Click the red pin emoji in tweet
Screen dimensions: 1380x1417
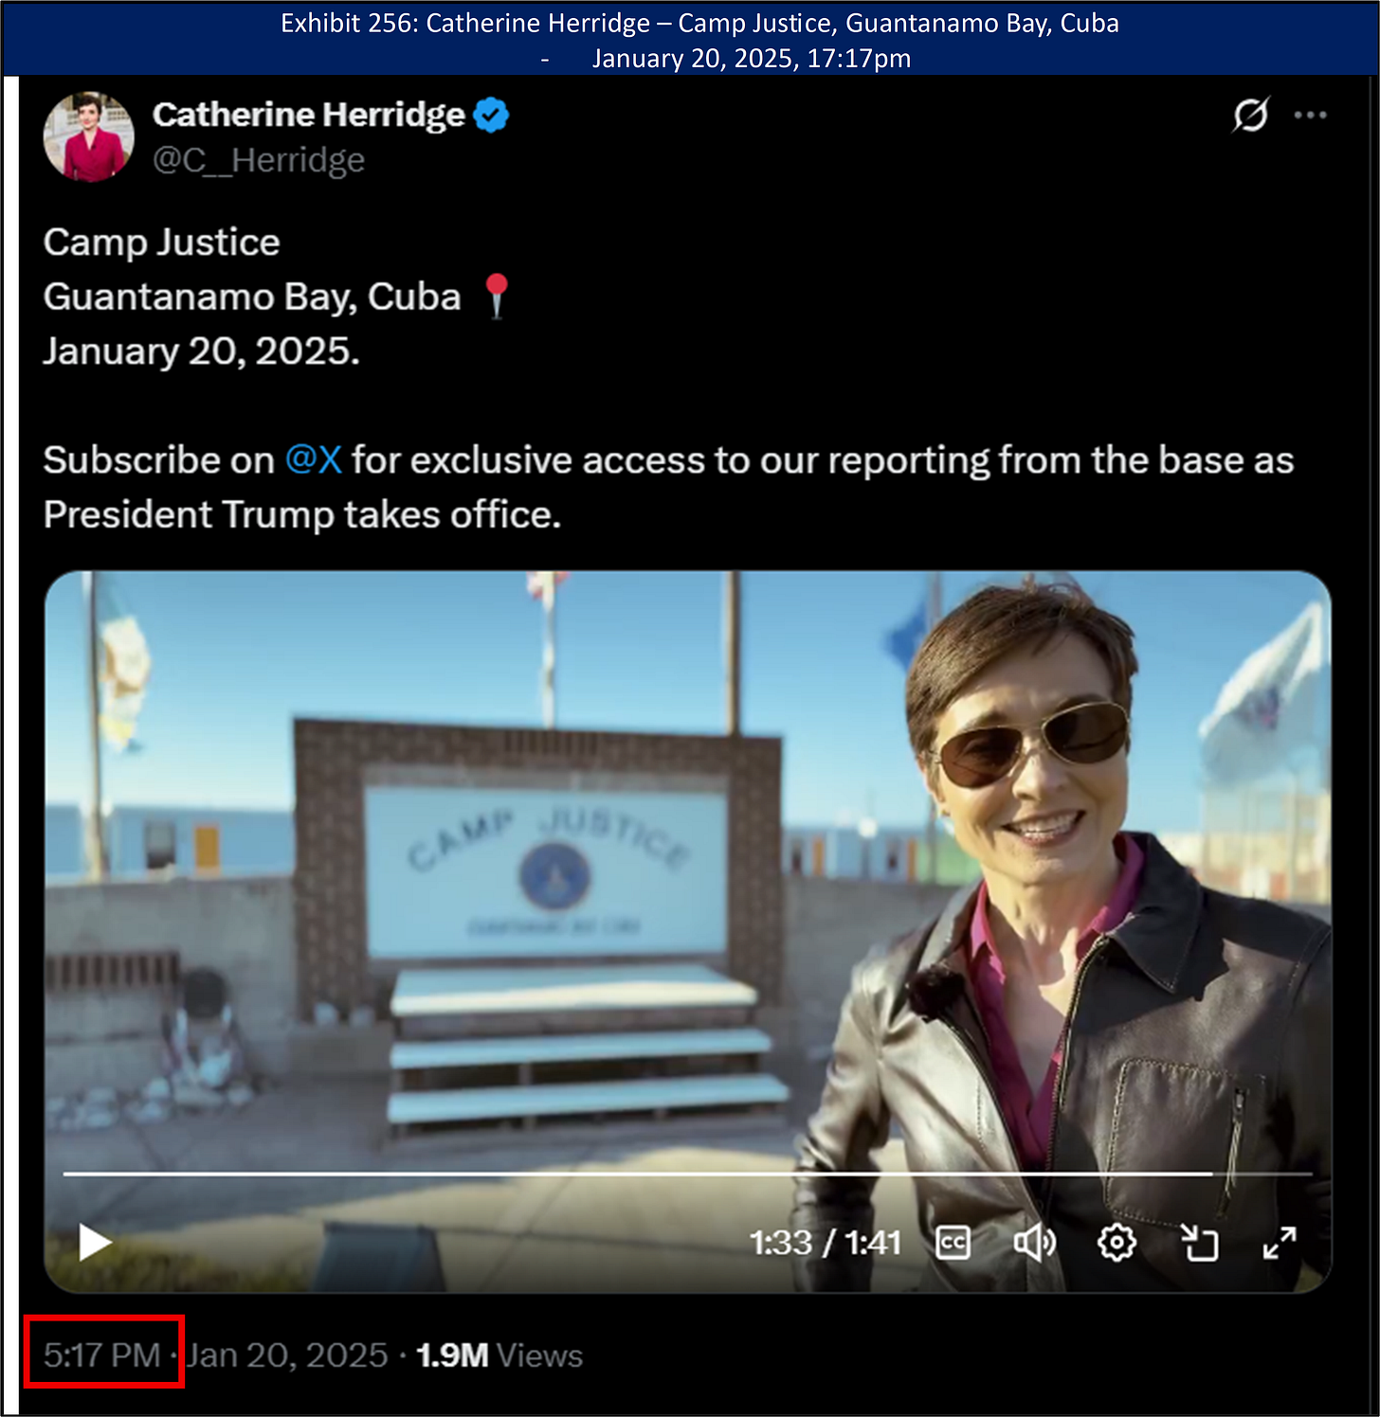497,296
